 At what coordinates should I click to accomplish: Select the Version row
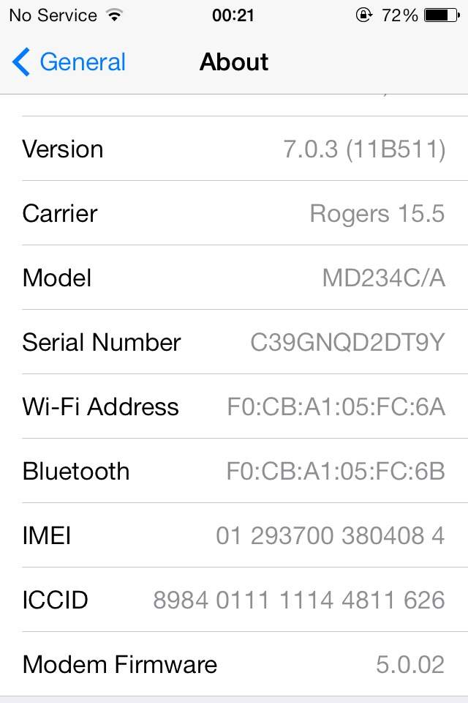click(234, 149)
